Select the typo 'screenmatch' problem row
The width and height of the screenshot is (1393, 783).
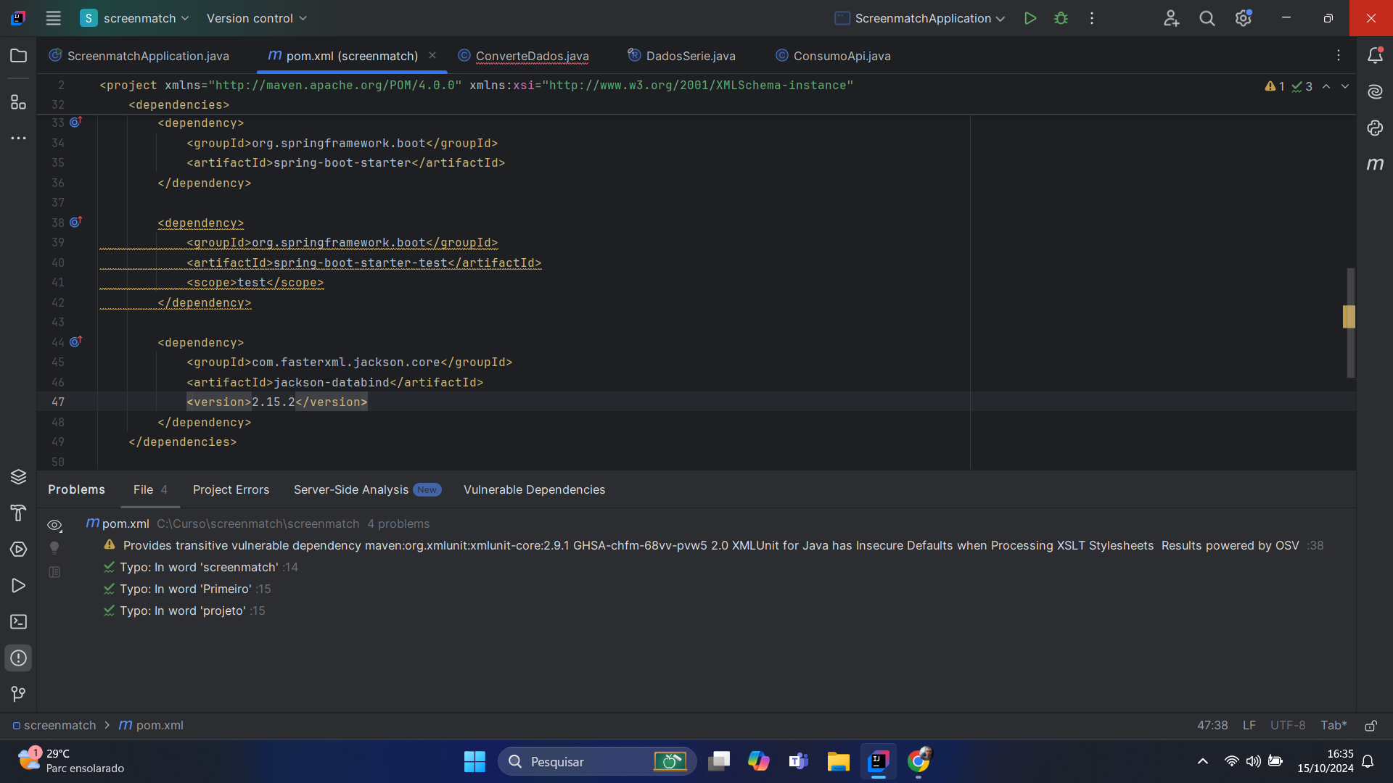click(201, 567)
